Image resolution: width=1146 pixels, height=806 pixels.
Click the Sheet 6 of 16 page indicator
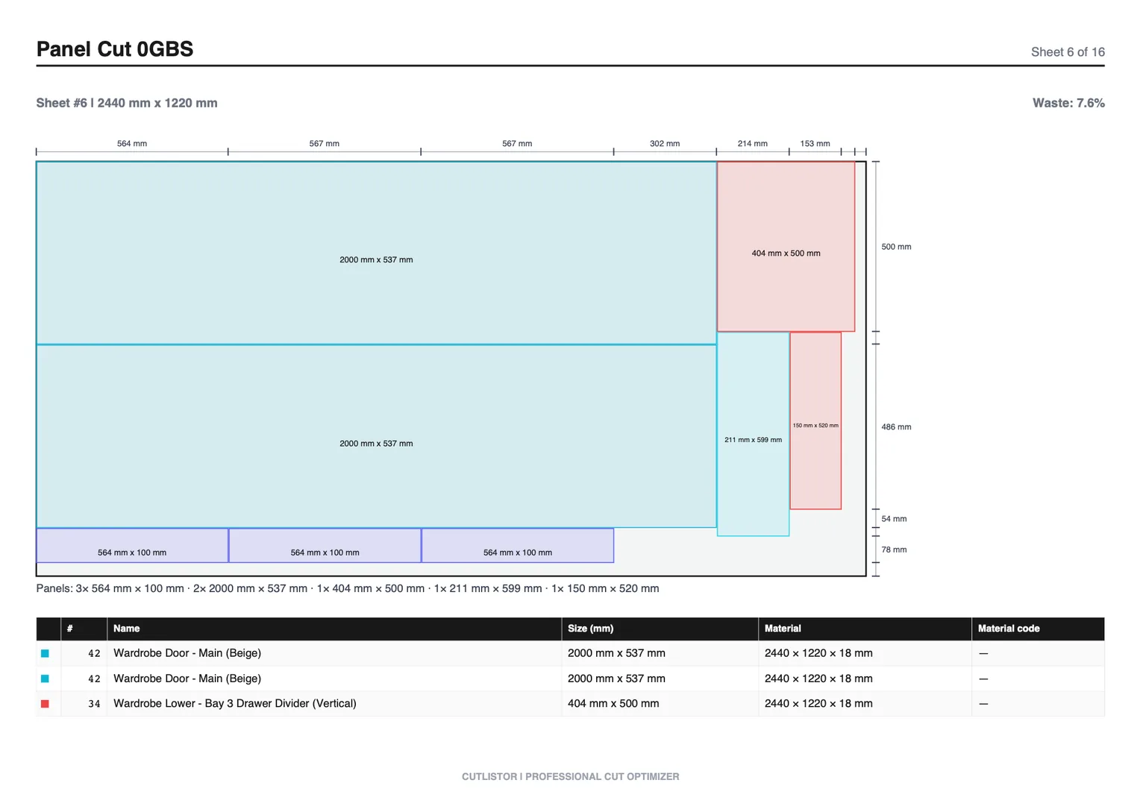[1068, 52]
